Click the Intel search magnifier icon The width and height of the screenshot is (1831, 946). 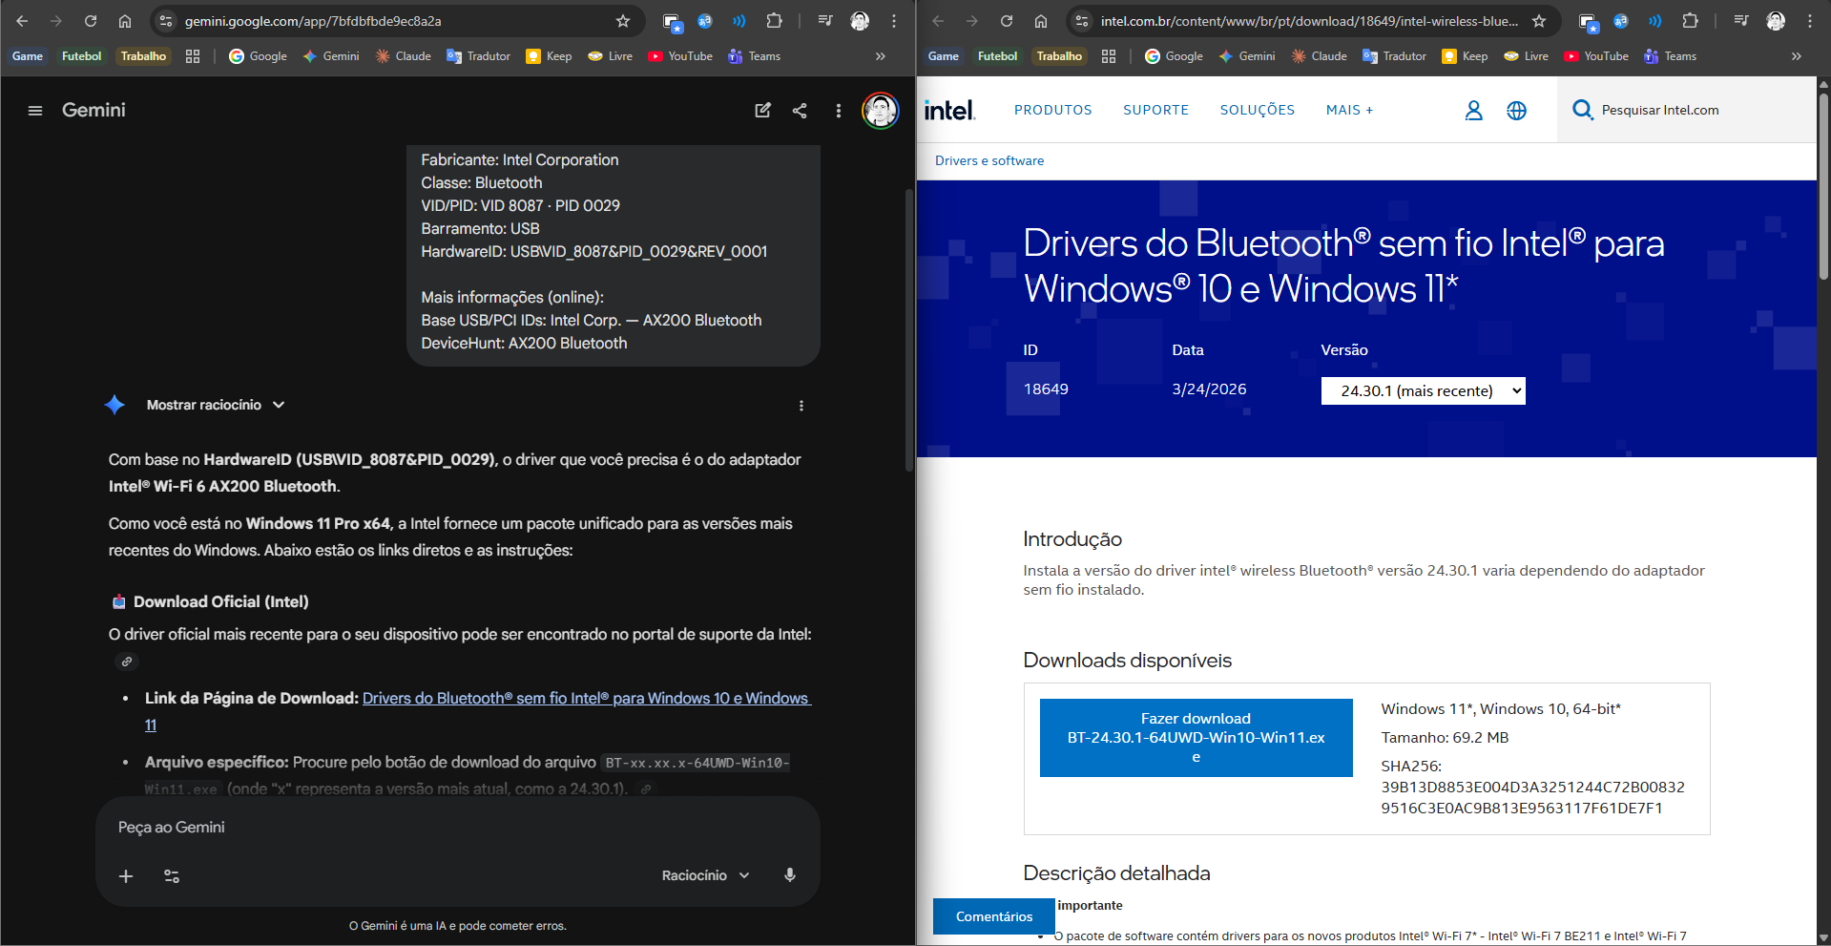(x=1582, y=110)
